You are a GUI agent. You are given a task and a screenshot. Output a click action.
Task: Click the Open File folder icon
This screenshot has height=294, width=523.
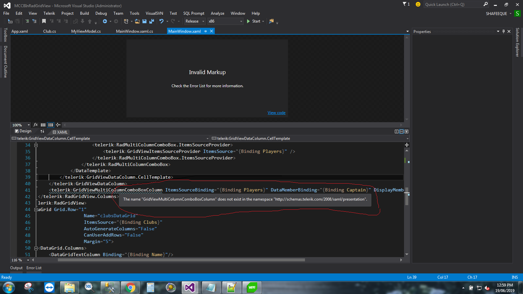click(x=137, y=21)
